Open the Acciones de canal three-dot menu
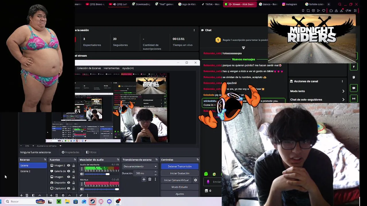Viewport: 367px width, 206px height. pyautogui.click(x=342, y=81)
